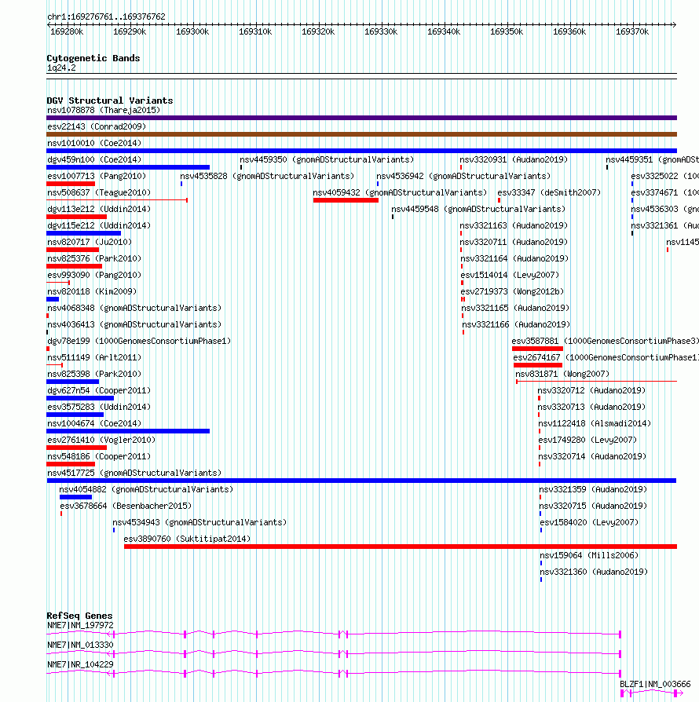Open nsv825376 (Park2010) variant
699x702 pixels.
pos(94,259)
